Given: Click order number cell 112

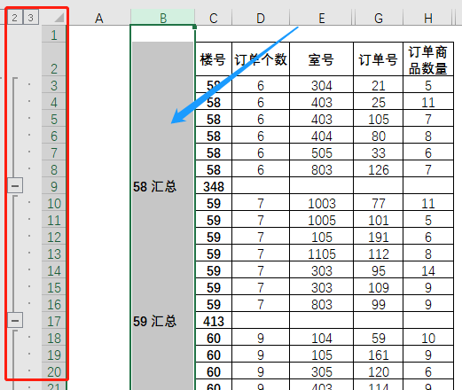Looking at the screenshot, I should pyautogui.click(x=379, y=253).
